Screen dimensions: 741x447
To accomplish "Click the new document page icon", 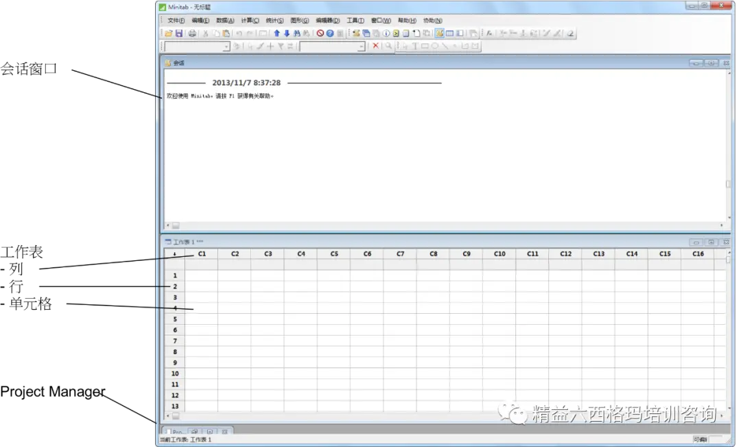I will 416,33.
